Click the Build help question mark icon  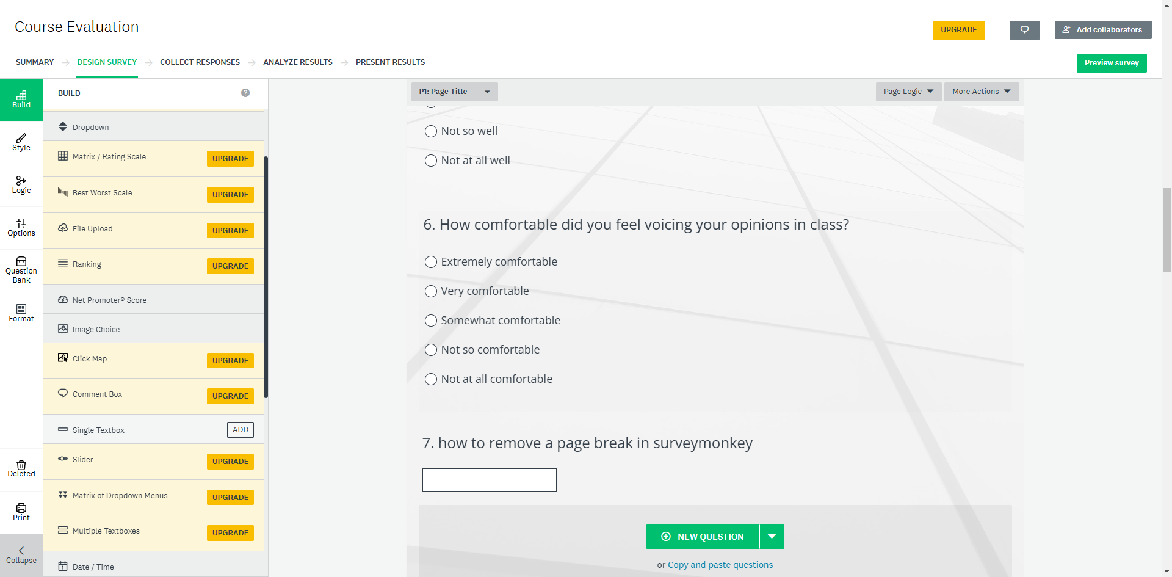pyautogui.click(x=245, y=93)
